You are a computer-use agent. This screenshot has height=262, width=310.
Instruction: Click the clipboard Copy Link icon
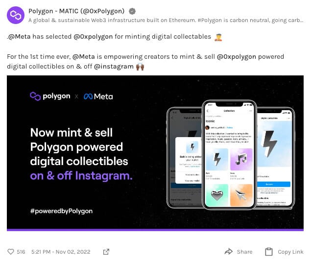269,252
